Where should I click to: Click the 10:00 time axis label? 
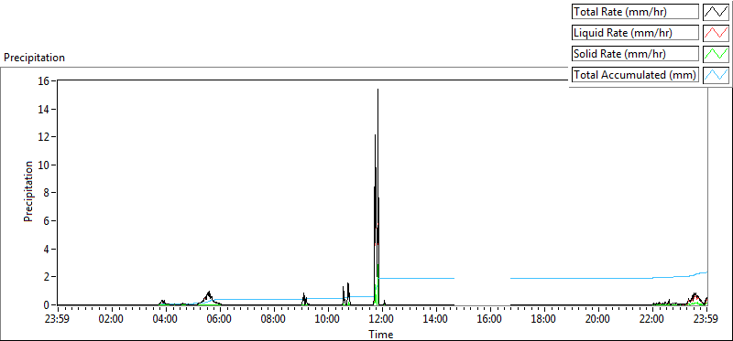tap(328, 320)
